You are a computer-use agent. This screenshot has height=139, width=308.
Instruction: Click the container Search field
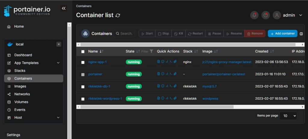tap(124, 34)
